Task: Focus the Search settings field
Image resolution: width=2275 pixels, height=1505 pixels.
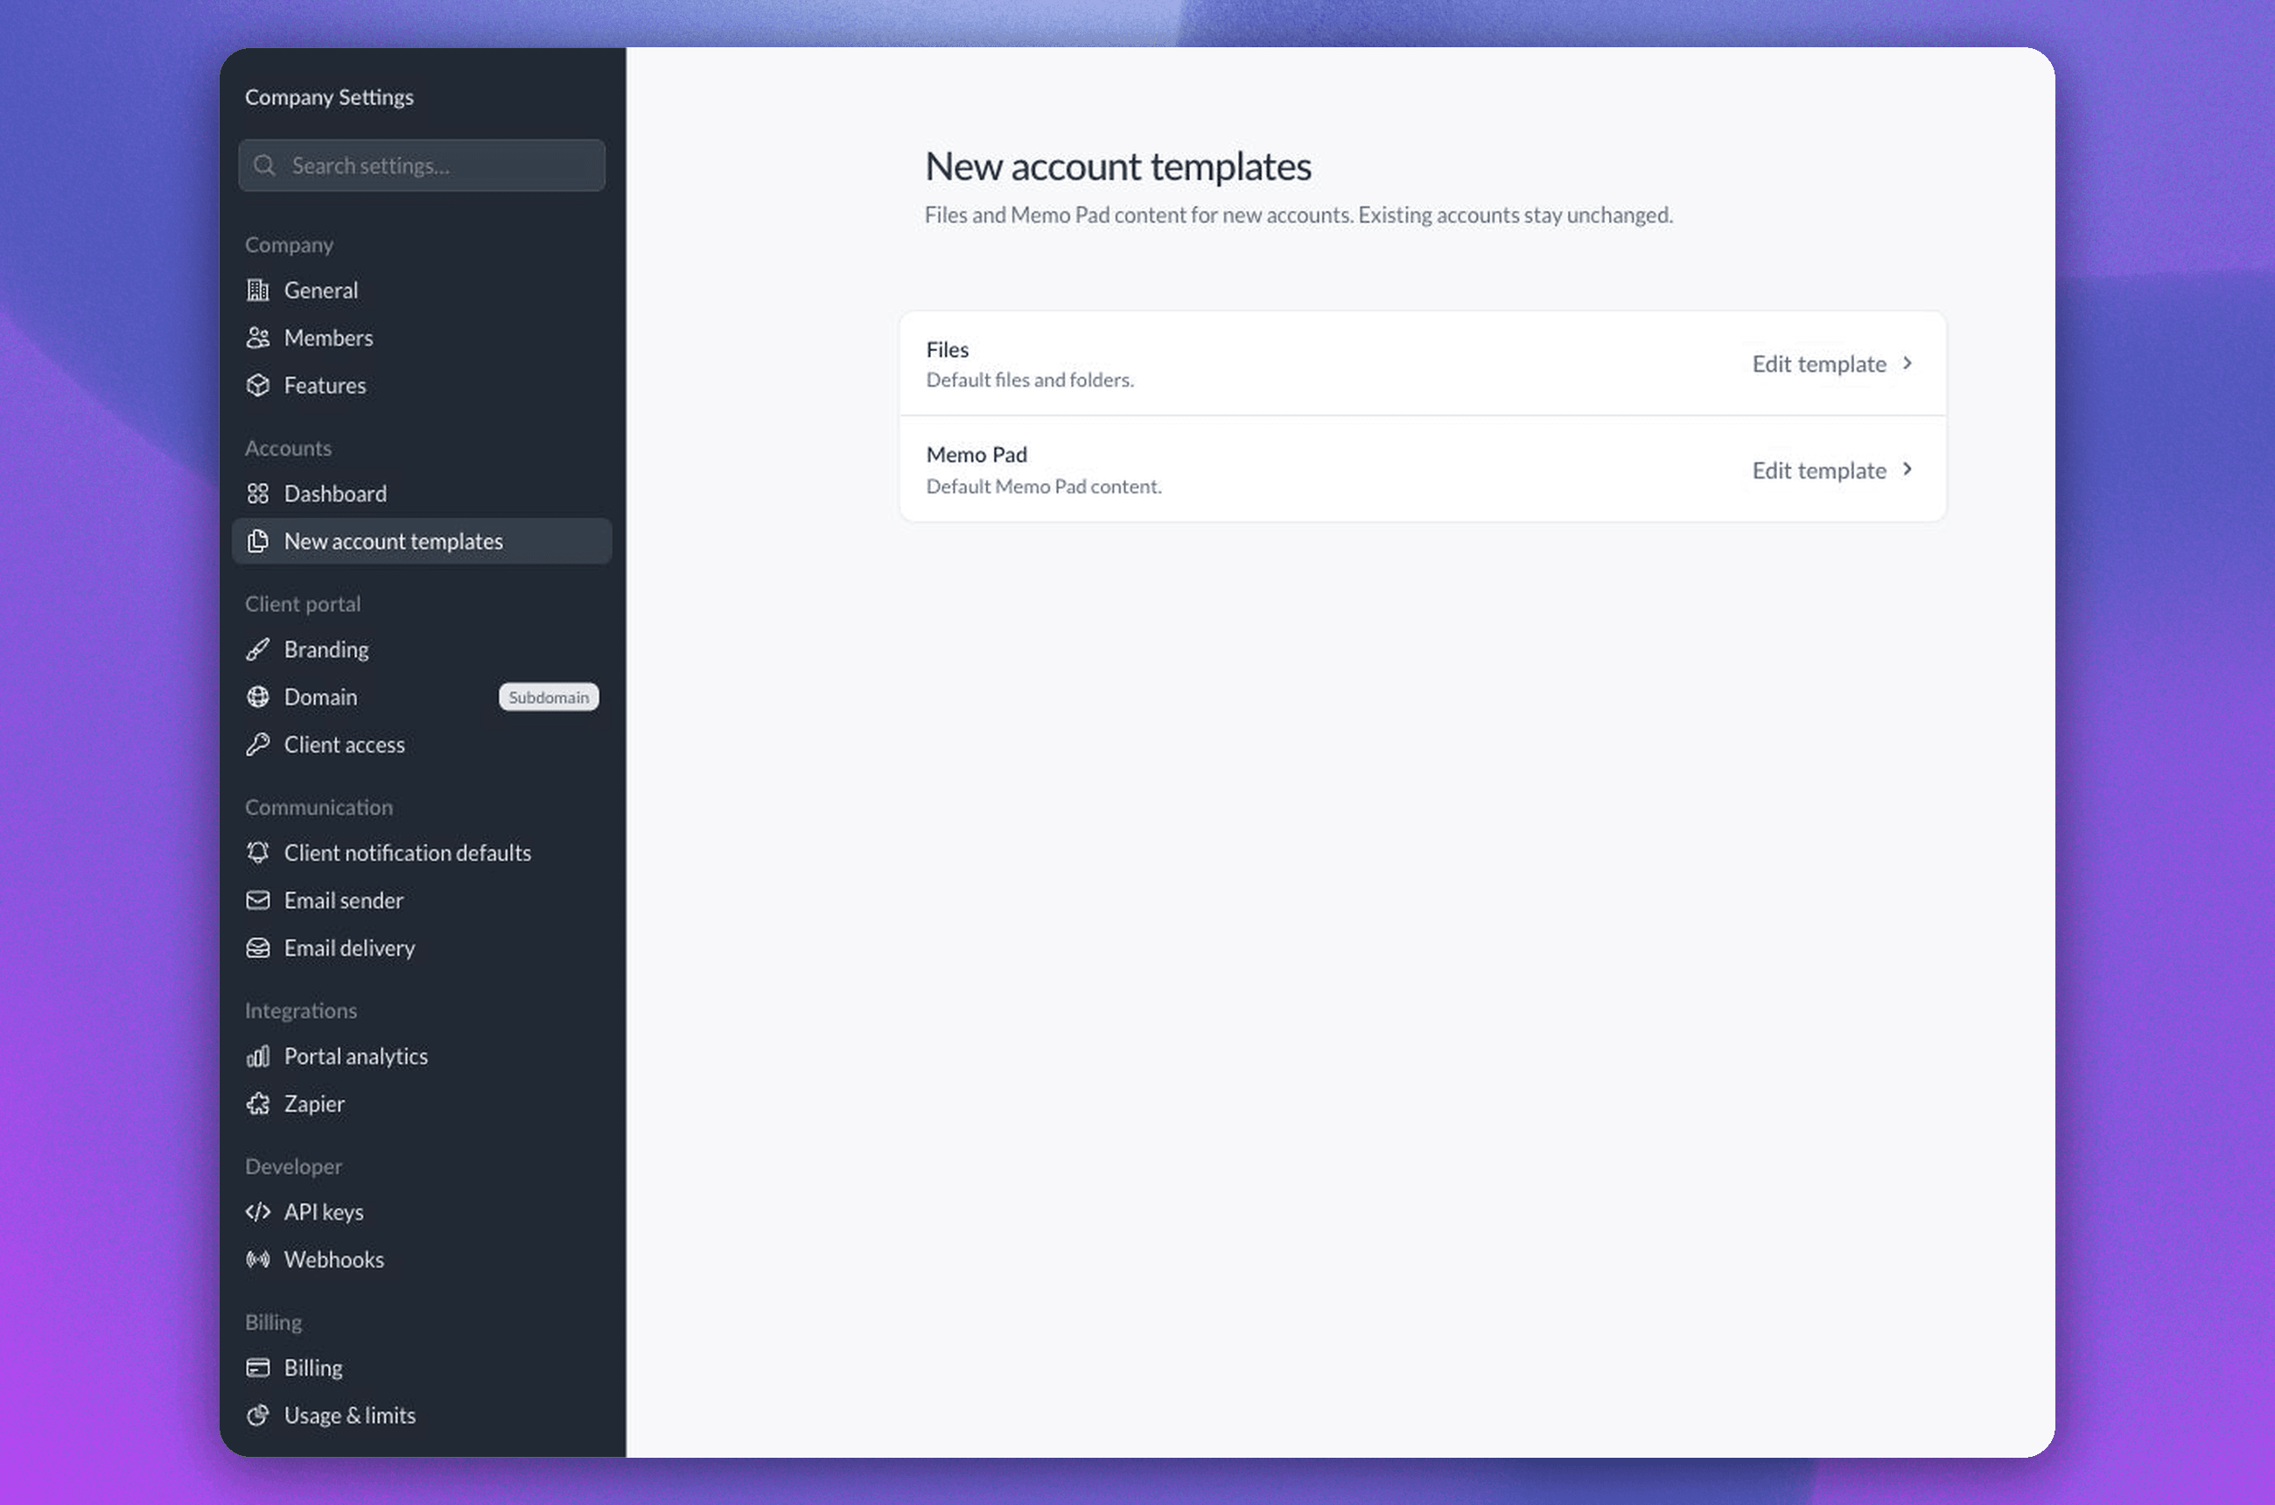Action: (423, 165)
